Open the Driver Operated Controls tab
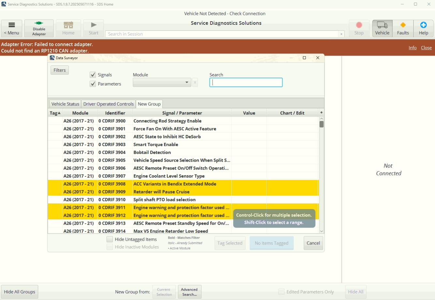The height and width of the screenshot is (300, 435). pos(108,104)
